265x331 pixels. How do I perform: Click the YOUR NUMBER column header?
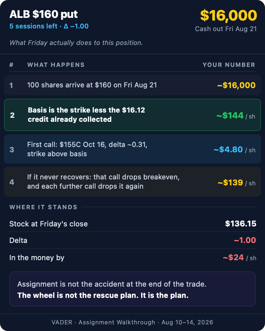click(229, 65)
